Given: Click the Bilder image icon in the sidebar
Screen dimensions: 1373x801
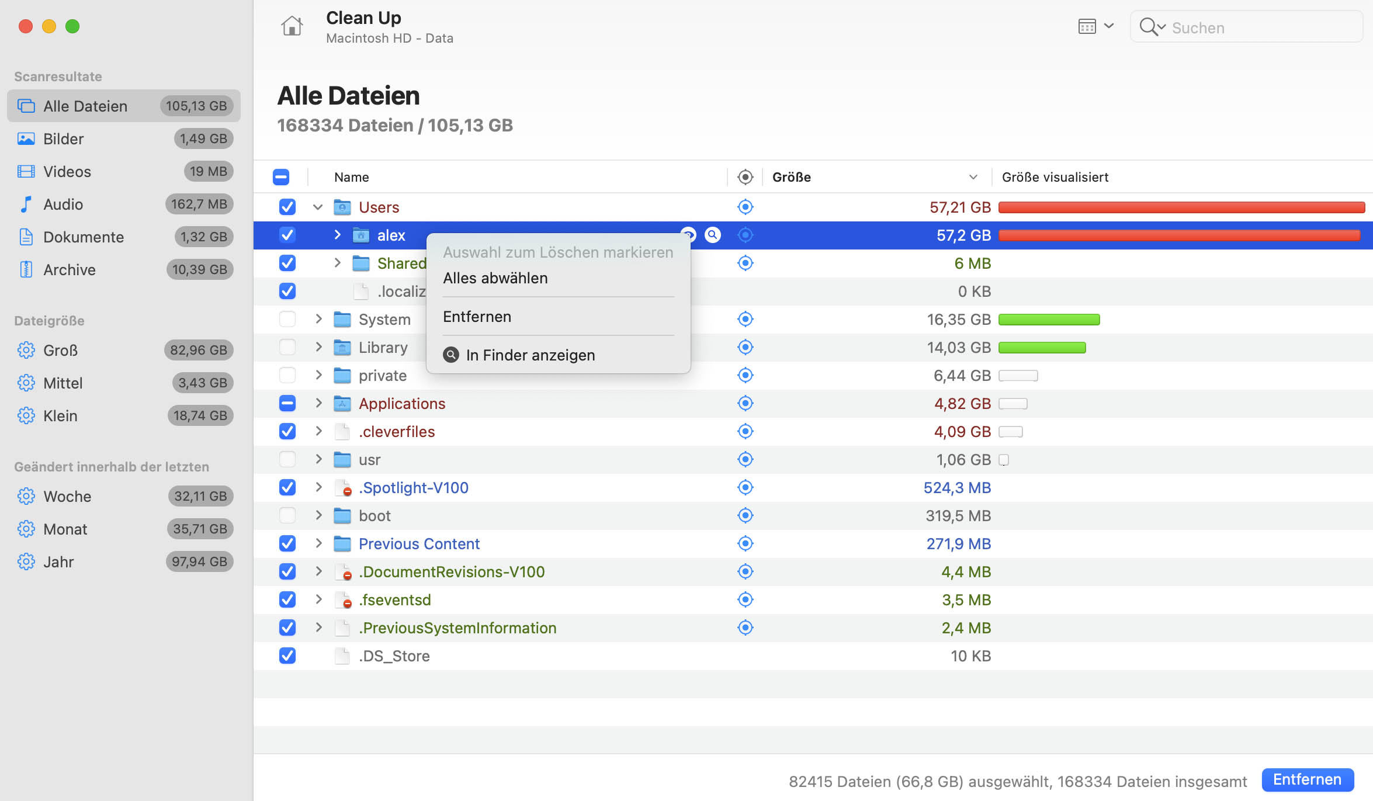Looking at the screenshot, I should (26, 138).
